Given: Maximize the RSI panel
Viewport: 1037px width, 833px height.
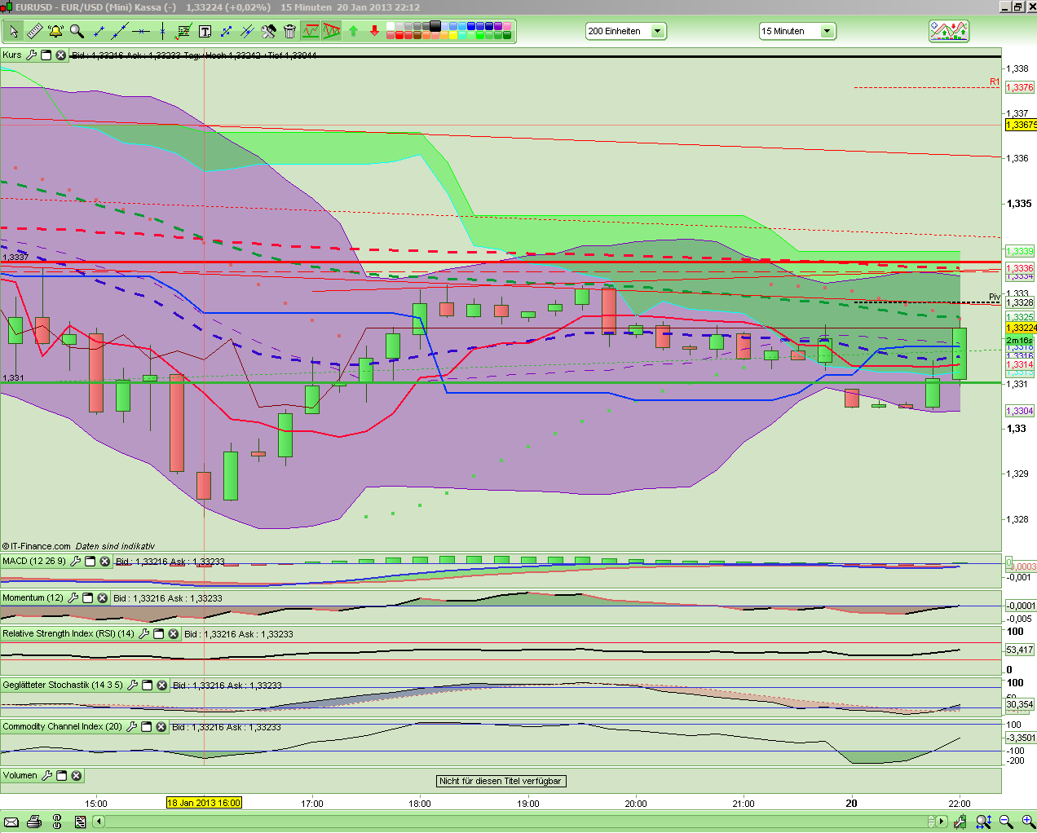Looking at the screenshot, I should point(159,634).
